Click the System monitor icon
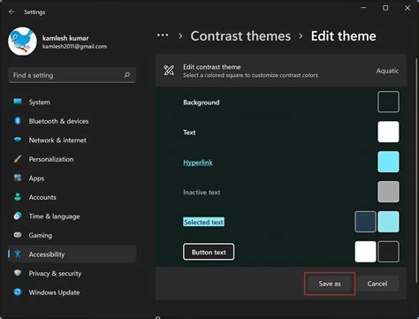The image size is (419, 319). (18, 102)
